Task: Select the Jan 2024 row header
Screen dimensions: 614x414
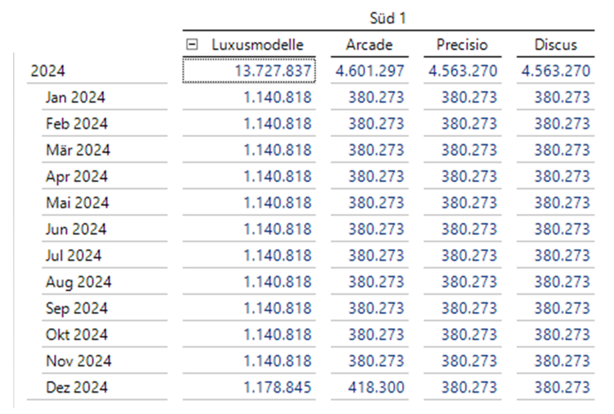Action: pyautogui.click(x=75, y=98)
